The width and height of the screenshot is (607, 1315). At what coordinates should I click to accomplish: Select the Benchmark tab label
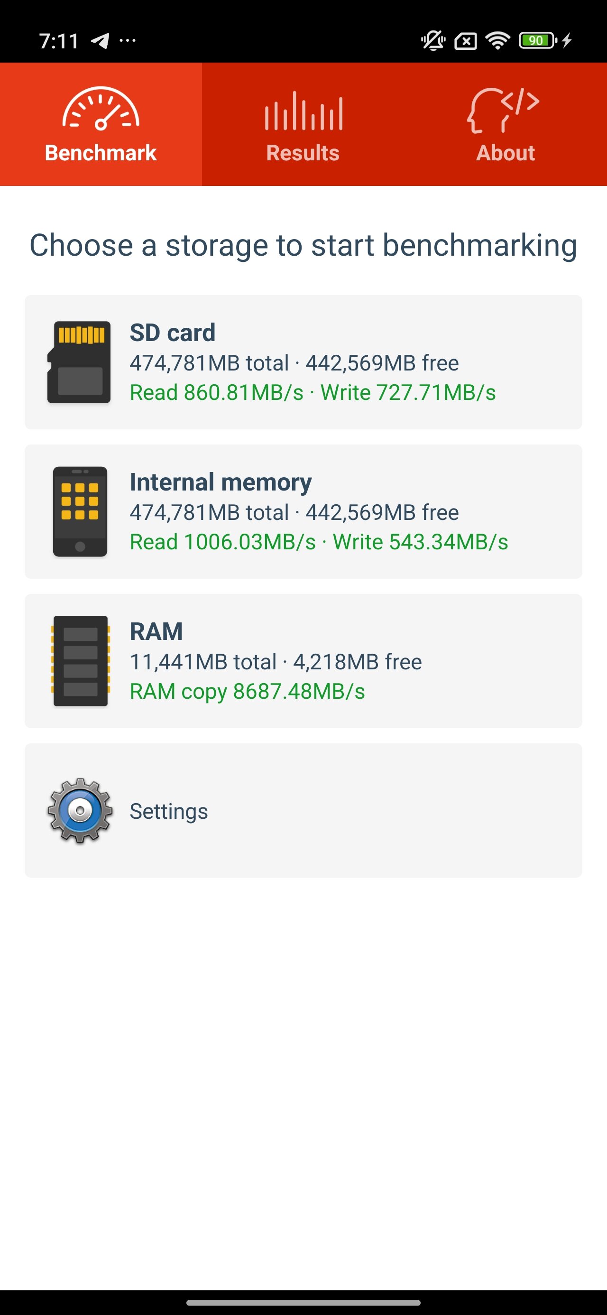[101, 153]
